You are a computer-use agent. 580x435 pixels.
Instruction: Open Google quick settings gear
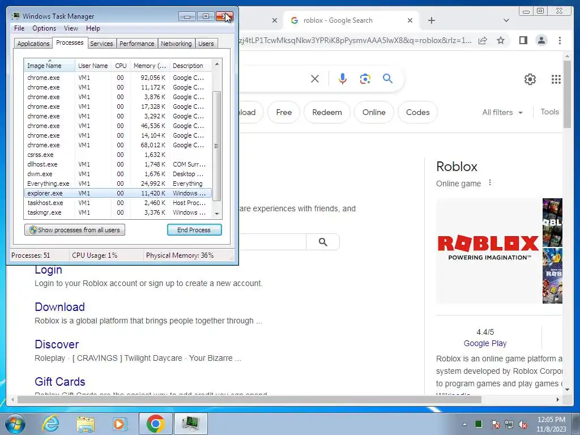530,79
